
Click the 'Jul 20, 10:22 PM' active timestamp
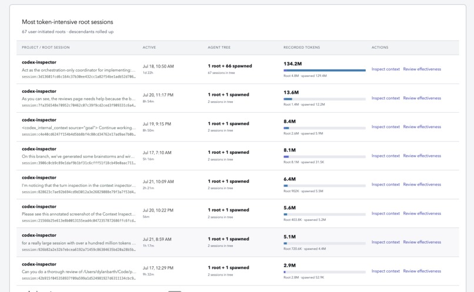pos(158,210)
